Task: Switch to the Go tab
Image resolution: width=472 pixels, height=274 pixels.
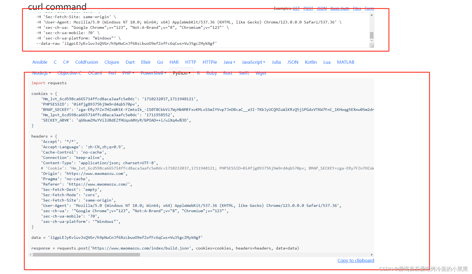Action: click(160, 62)
